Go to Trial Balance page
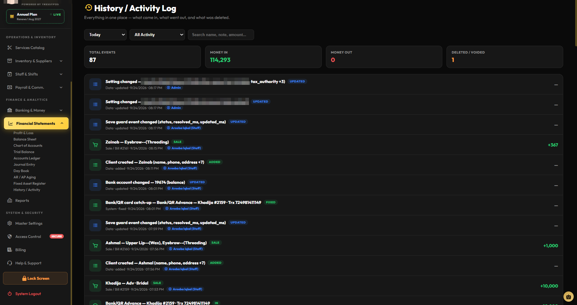This screenshot has width=577, height=305. point(24,152)
